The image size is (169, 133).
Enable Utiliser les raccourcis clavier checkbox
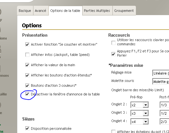113,43
